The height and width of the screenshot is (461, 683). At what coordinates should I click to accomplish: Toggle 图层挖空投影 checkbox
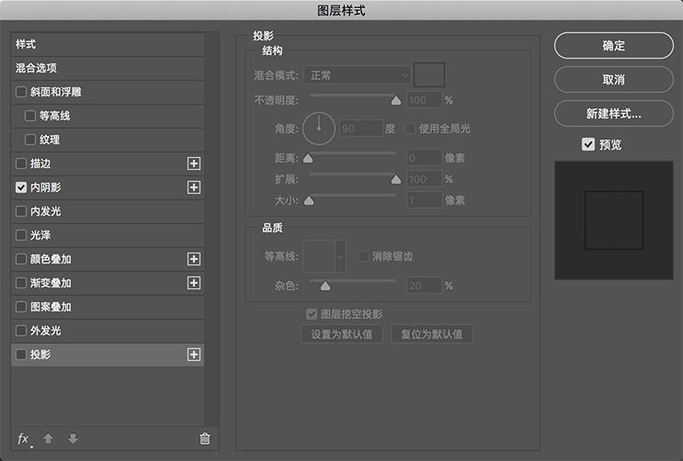coord(312,314)
